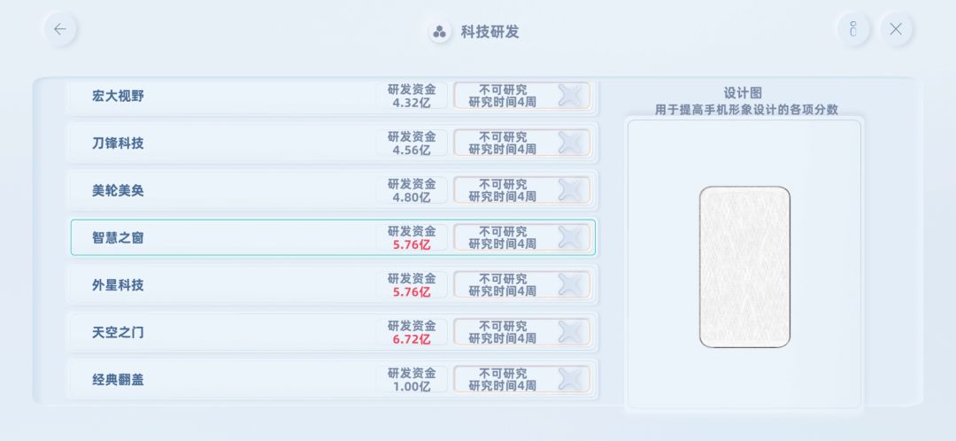
Task: Click the back arrow icon
Action: click(x=60, y=29)
